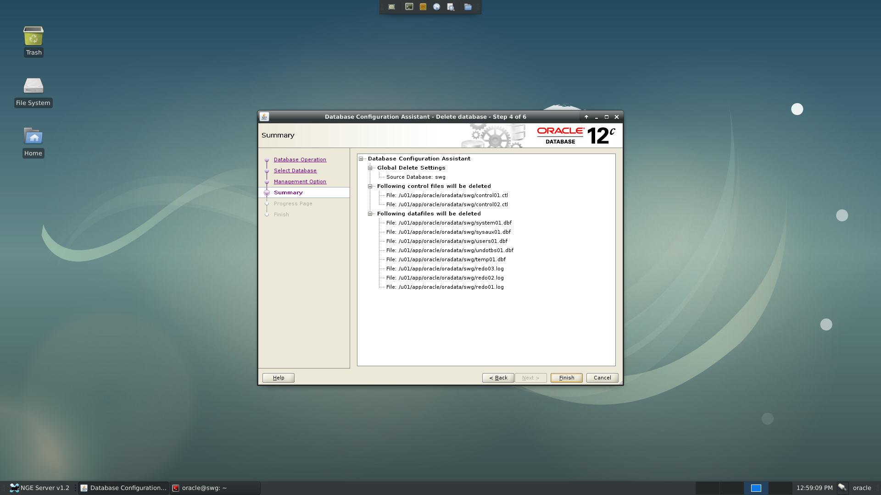Select the redo01.log file row

445,287
